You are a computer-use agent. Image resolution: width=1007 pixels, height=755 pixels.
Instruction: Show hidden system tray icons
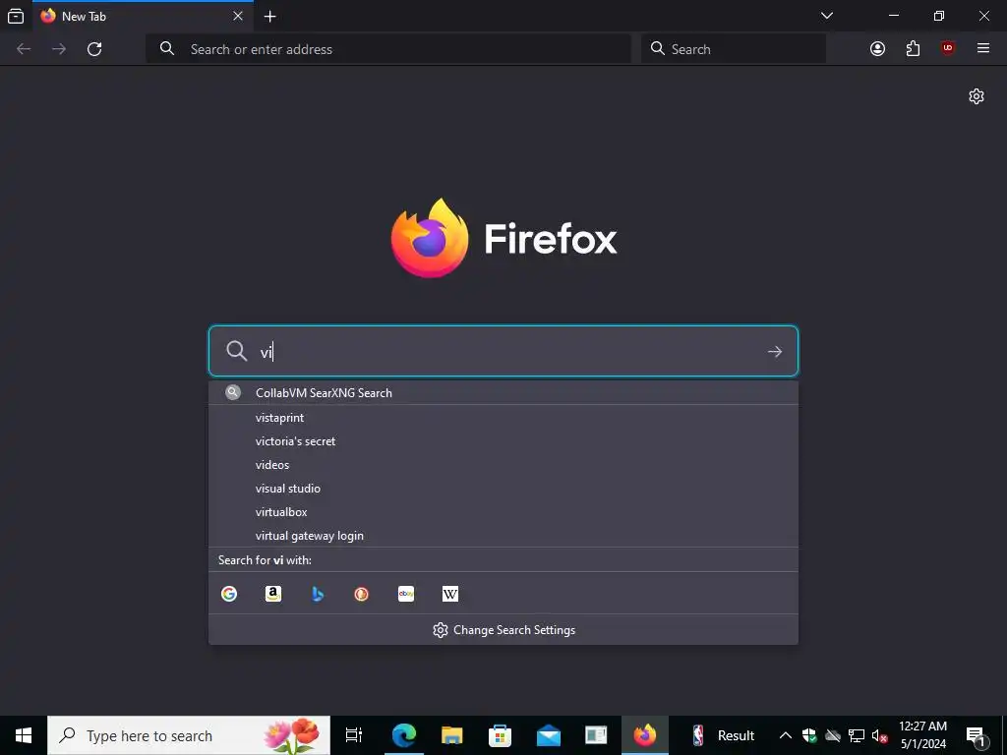(x=785, y=735)
